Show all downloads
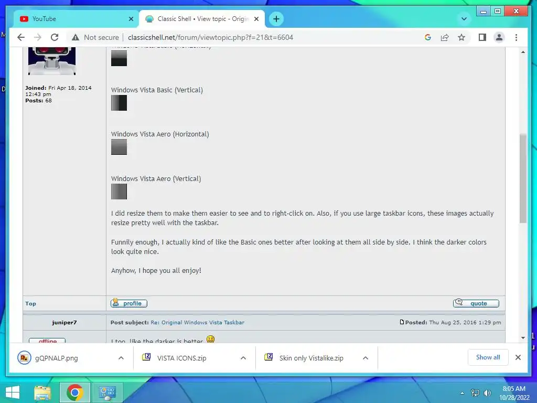 (x=488, y=357)
